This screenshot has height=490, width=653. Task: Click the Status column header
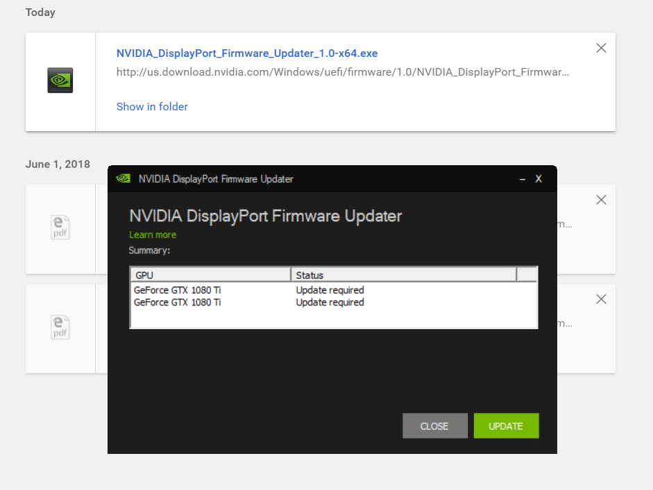403,275
